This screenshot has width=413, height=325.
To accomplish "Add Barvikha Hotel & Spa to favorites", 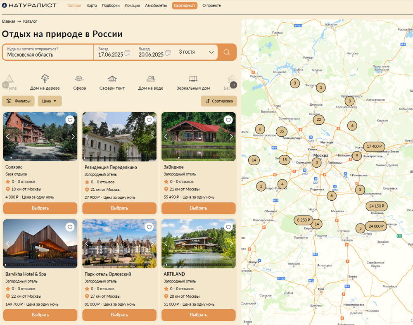I will (x=70, y=227).
